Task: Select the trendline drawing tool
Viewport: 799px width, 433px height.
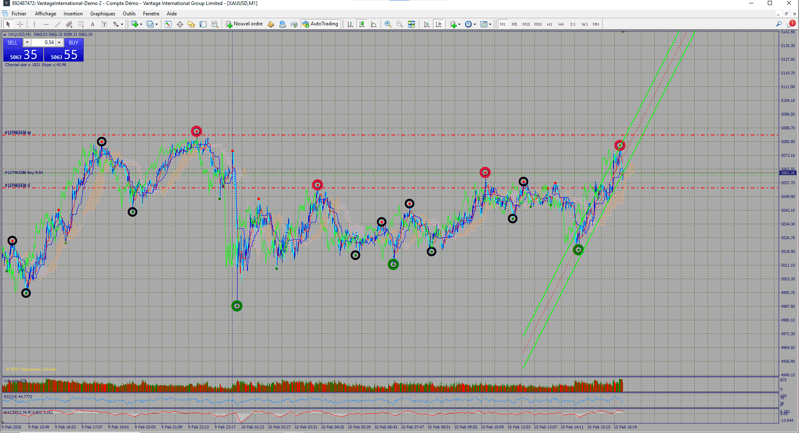Action: point(58,24)
